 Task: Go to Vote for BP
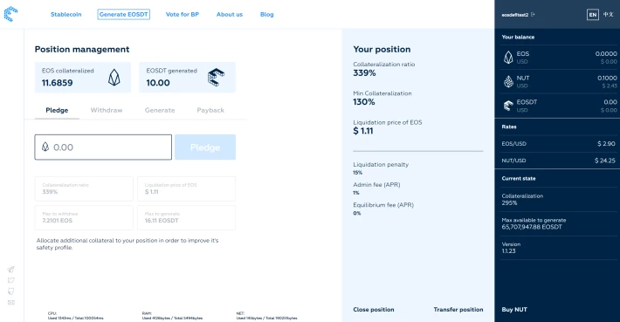click(183, 14)
